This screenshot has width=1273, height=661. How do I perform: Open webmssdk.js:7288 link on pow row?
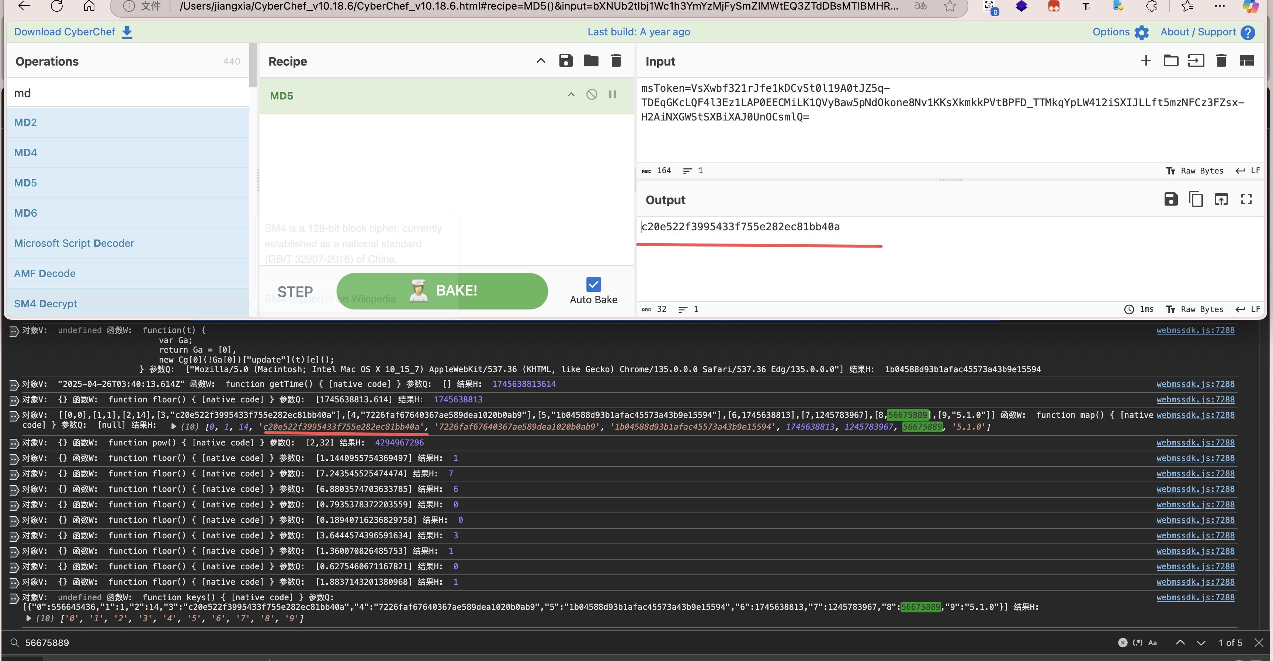pos(1195,443)
